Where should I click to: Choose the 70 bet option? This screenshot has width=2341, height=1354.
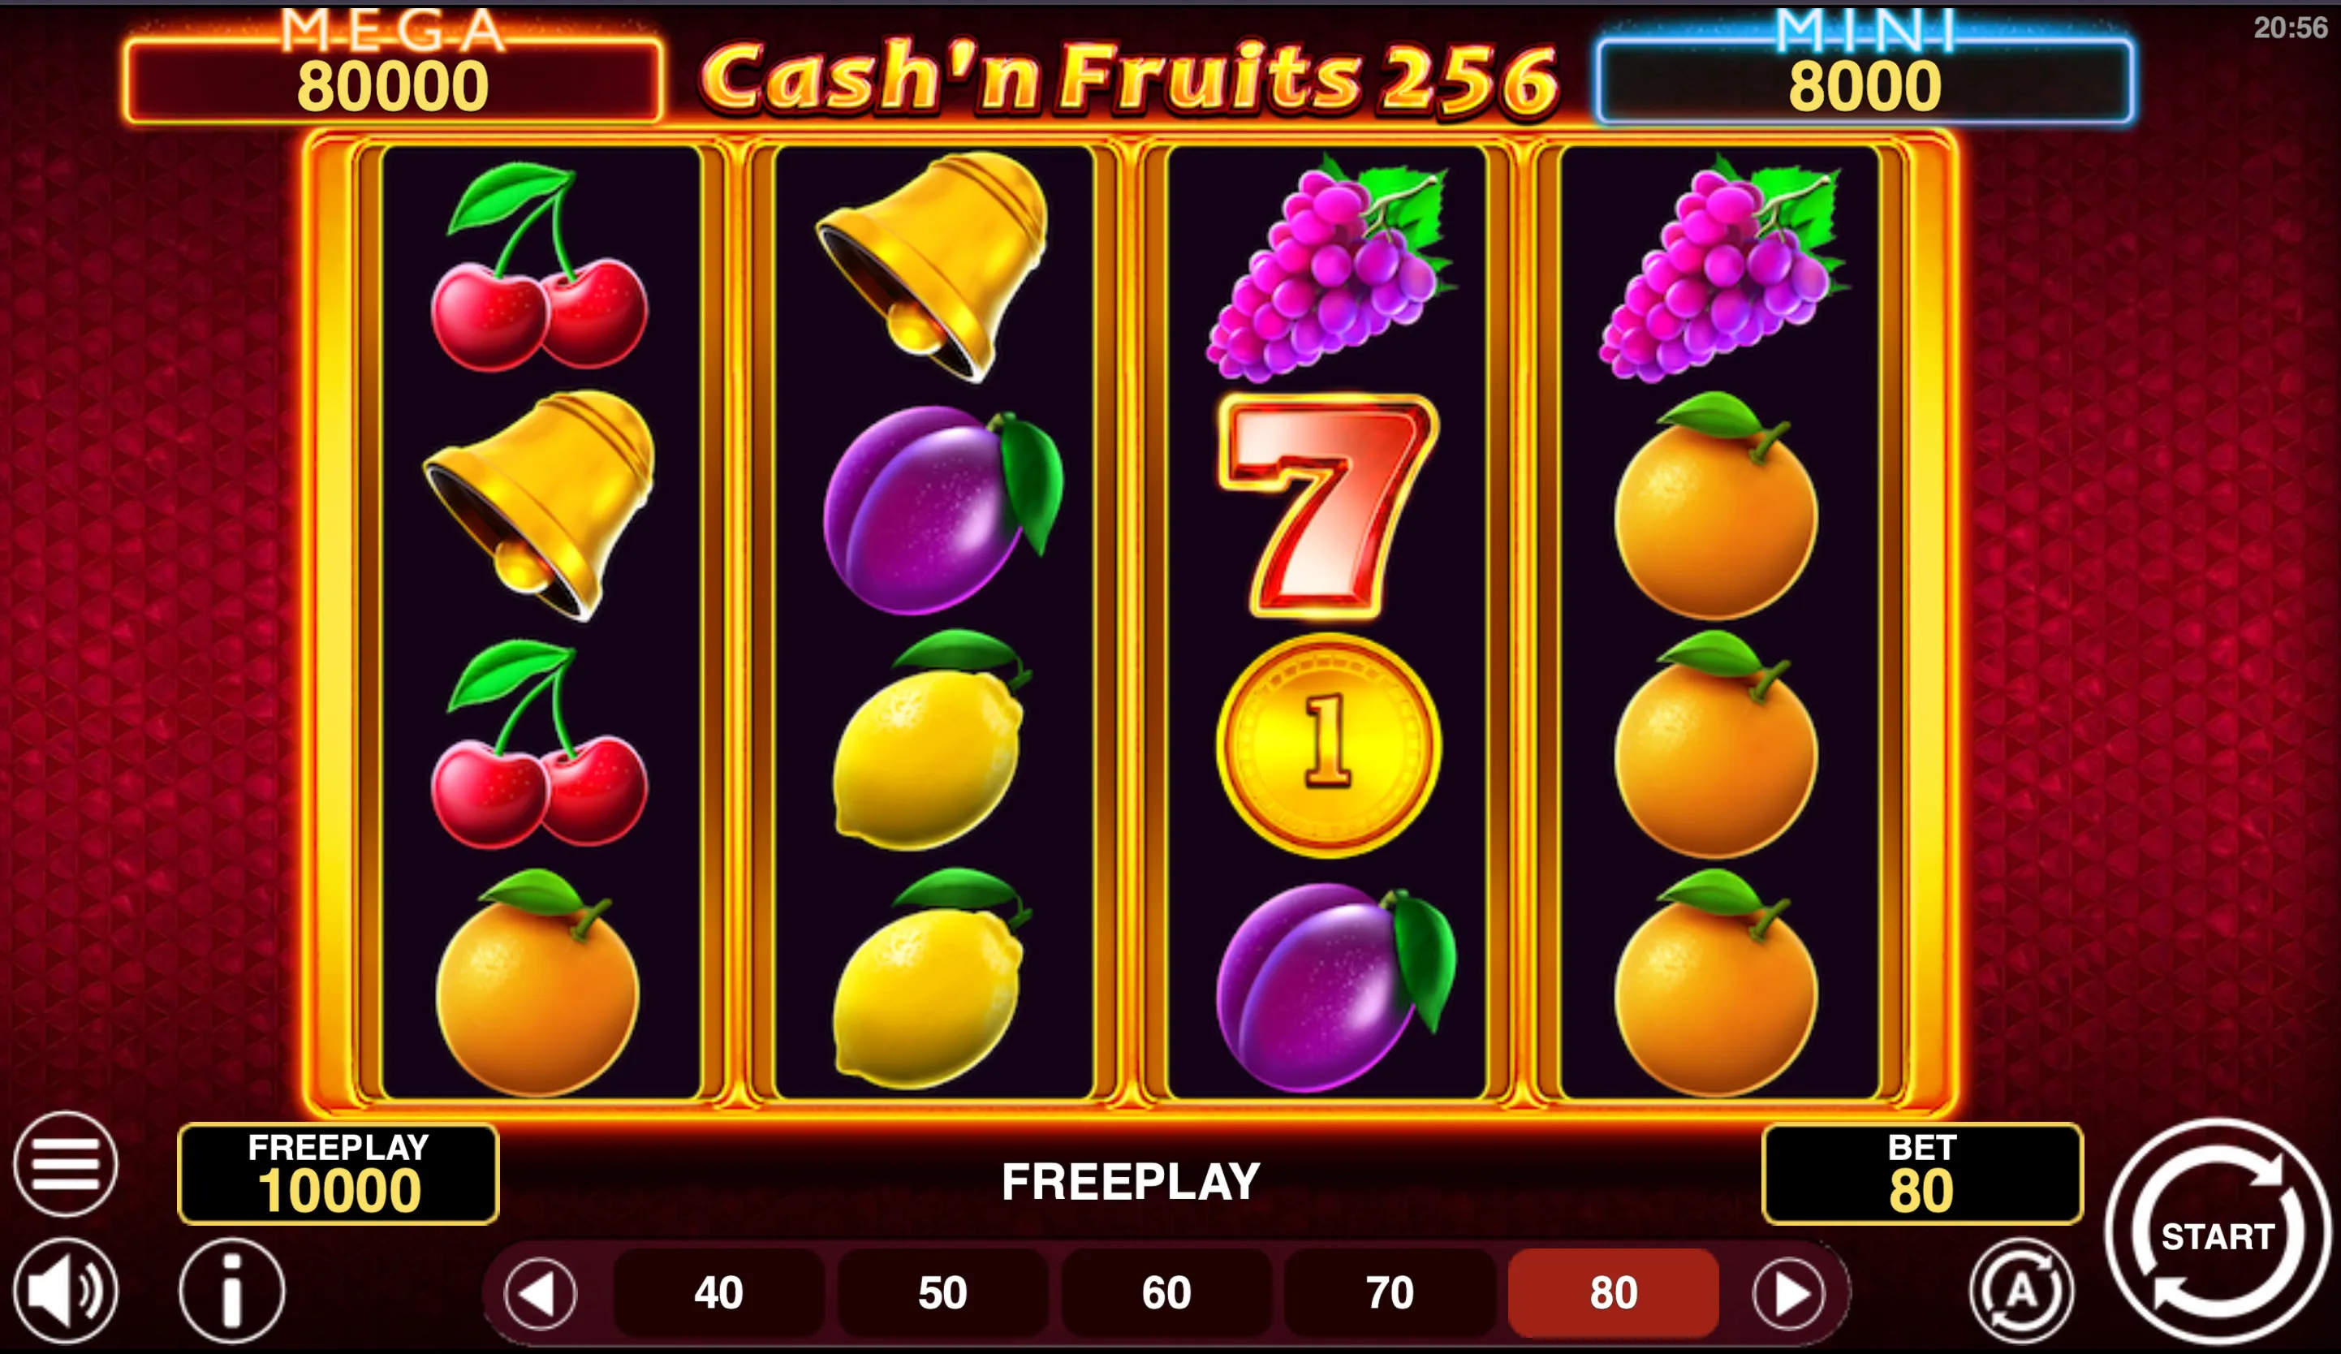(1390, 1292)
